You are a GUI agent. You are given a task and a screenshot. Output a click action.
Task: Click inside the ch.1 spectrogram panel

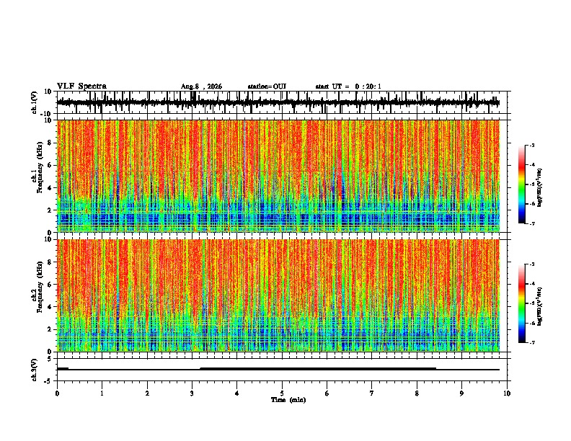(278, 176)
